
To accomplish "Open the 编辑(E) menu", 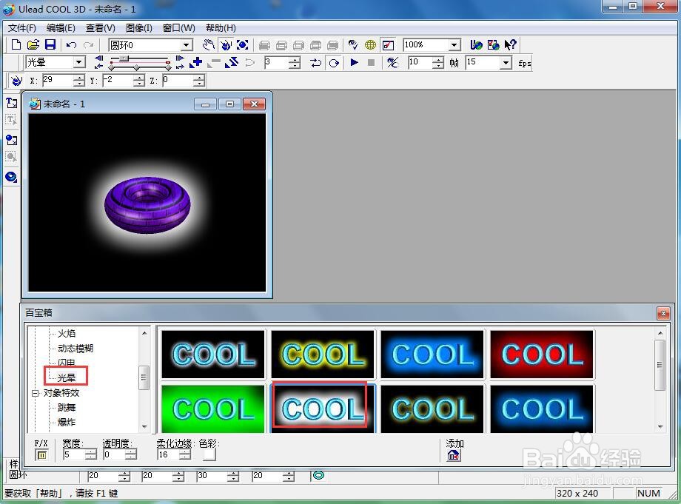I will pos(61,28).
